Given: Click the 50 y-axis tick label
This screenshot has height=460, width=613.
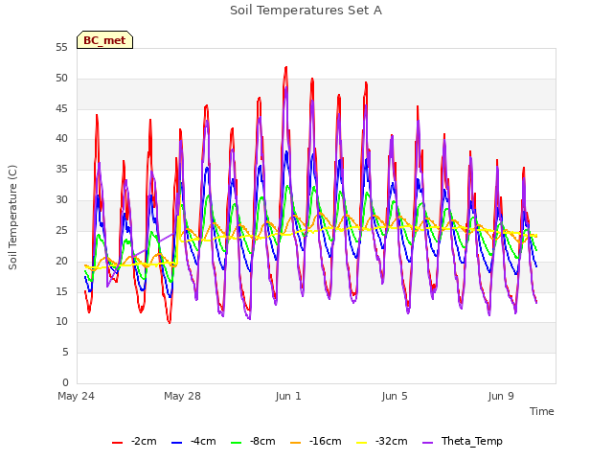Looking at the screenshot, I should click(x=61, y=79).
